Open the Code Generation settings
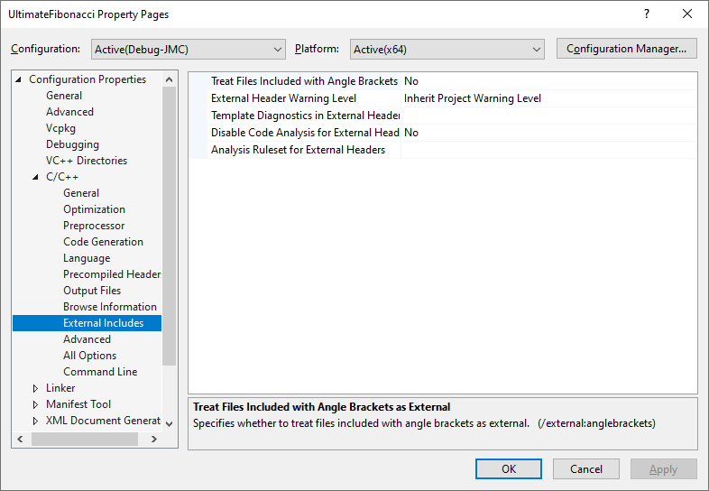Viewport: 709px width, 491px height. pyautogui.click(x=103, y=242)
